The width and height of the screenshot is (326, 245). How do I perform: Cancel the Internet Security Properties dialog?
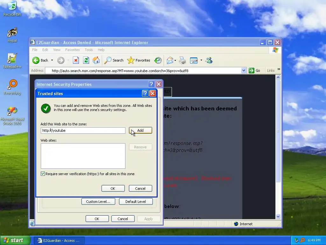coord(123,219)
